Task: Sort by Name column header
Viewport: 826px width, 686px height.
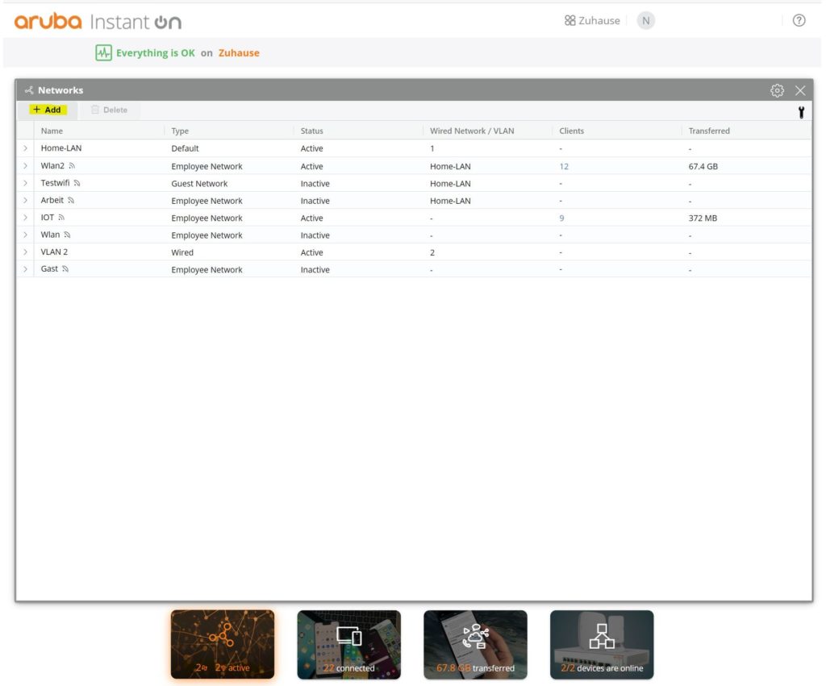Action: (52, 131)
